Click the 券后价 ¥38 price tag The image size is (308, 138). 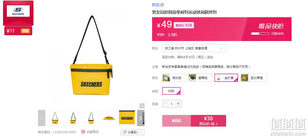184,25
